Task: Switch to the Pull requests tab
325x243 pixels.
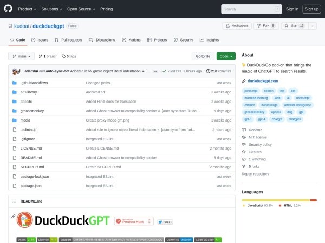Action: pyautogui.click(x=68, y=40)
